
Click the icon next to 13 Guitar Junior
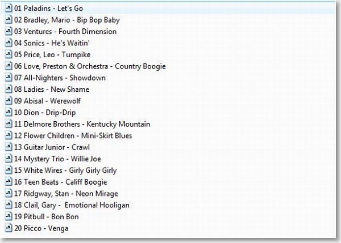pyautogui.click(x=8, y=147)
